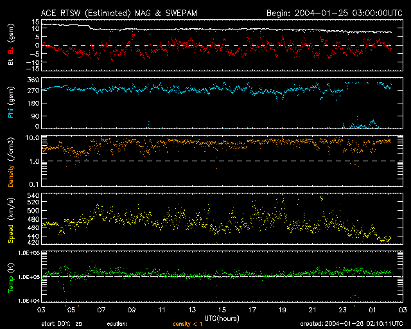Click the Begin 2004-01-25 timestamp text
This screenshot has width=411, height=329.
(x=333, y=12)
